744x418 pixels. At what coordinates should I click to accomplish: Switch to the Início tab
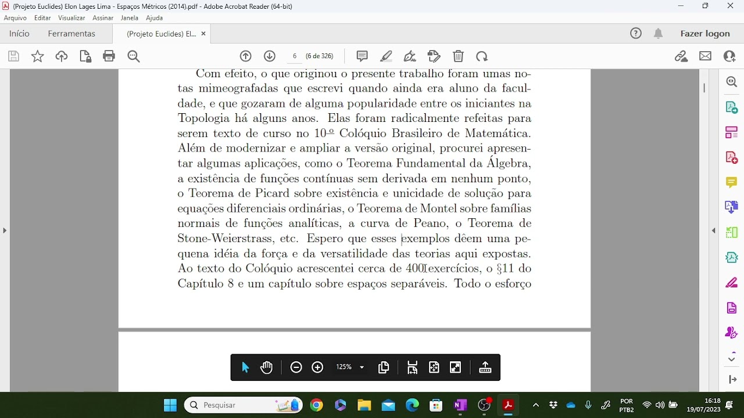point(19,34)
